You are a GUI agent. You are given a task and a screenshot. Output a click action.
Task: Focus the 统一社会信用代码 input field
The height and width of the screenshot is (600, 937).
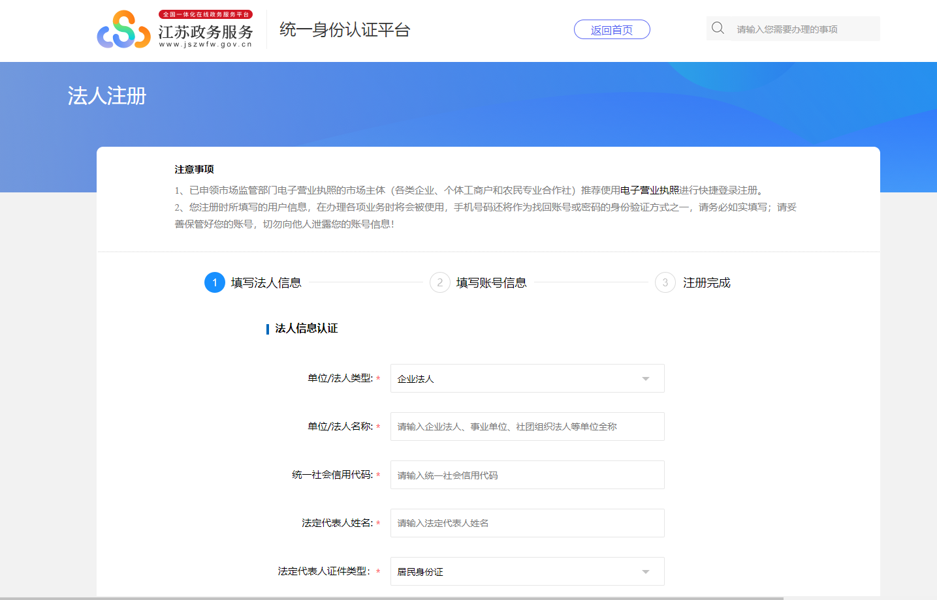pyautogui.click(x=527, y=475)
